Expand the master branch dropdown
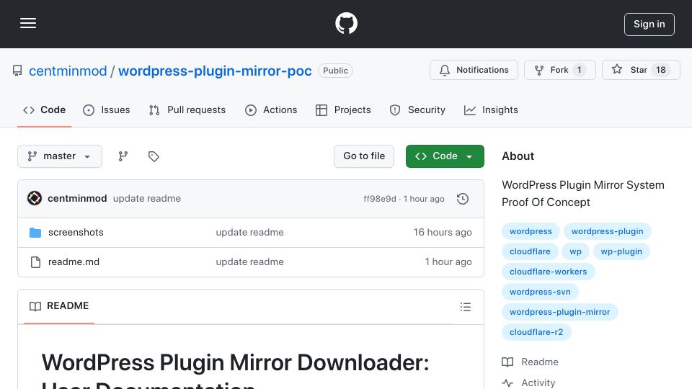The height and width of the screenshot is (389, 692). tap(60, 156)
